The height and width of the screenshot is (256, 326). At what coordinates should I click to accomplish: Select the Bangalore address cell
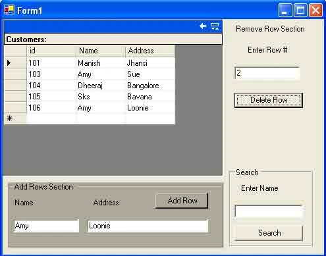(x=150, y=86)
